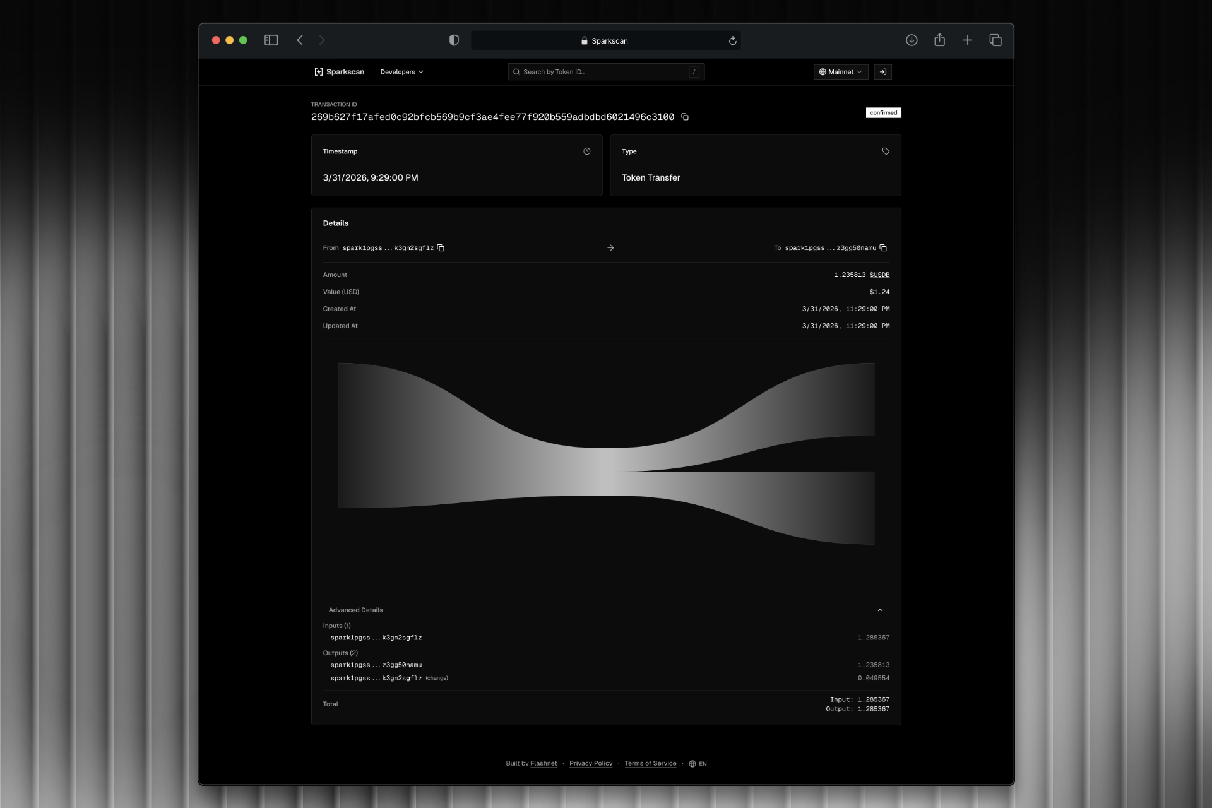The image size is (1212, 808).
Task: Open the EN language selector
Action: click(x=698, y=763)
